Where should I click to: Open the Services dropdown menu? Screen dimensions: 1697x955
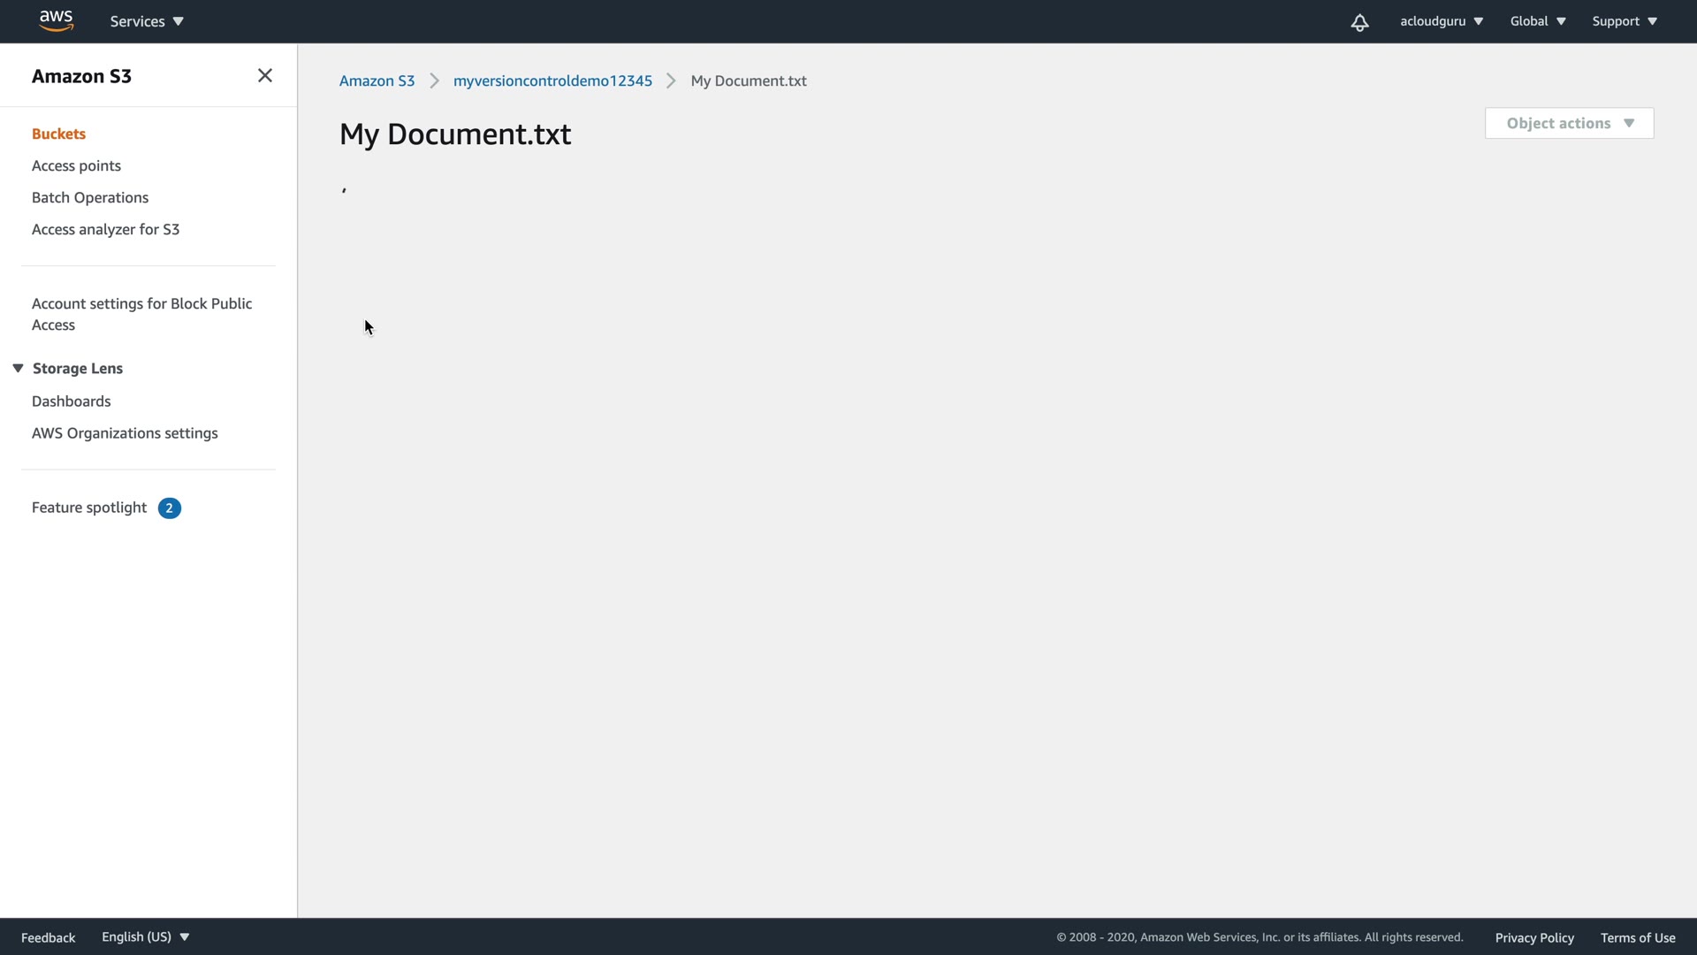point(147,21)
